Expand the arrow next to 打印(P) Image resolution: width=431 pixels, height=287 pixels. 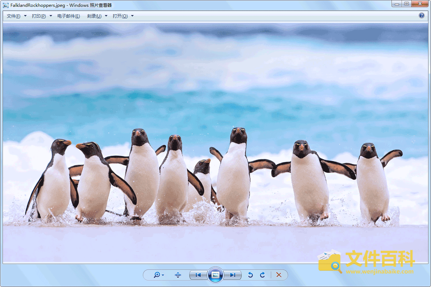click(x=51, y=16)
